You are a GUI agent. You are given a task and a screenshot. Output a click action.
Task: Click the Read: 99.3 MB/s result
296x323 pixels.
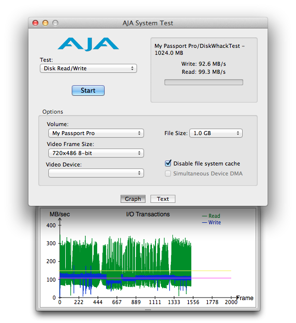click(x=203, y=72)
